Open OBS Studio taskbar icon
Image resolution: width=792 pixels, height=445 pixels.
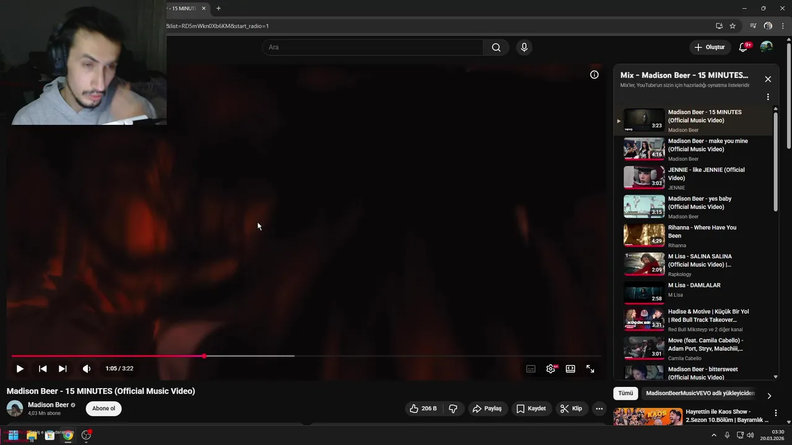point(86,435)
